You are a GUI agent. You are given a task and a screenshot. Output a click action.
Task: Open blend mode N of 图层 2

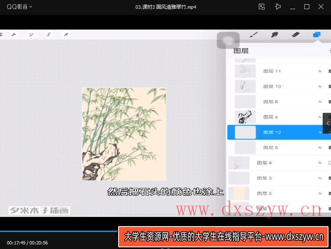[320, 193]
